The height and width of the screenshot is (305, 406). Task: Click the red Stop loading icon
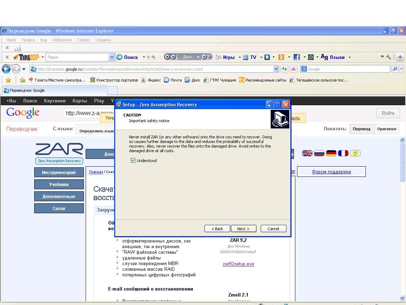(x=293, y=69)
